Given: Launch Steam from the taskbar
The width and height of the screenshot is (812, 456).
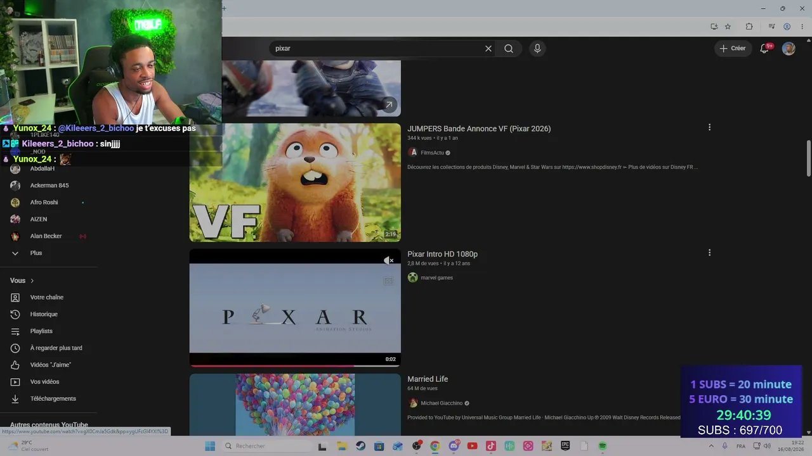Looking at the screenshot, I should pyautogui.click(x=360, y=446).
